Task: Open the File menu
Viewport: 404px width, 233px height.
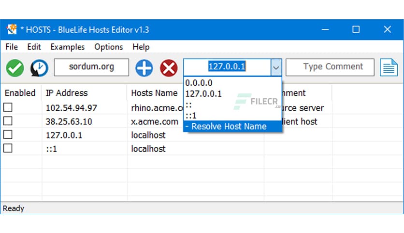Action: coord(12,47)
